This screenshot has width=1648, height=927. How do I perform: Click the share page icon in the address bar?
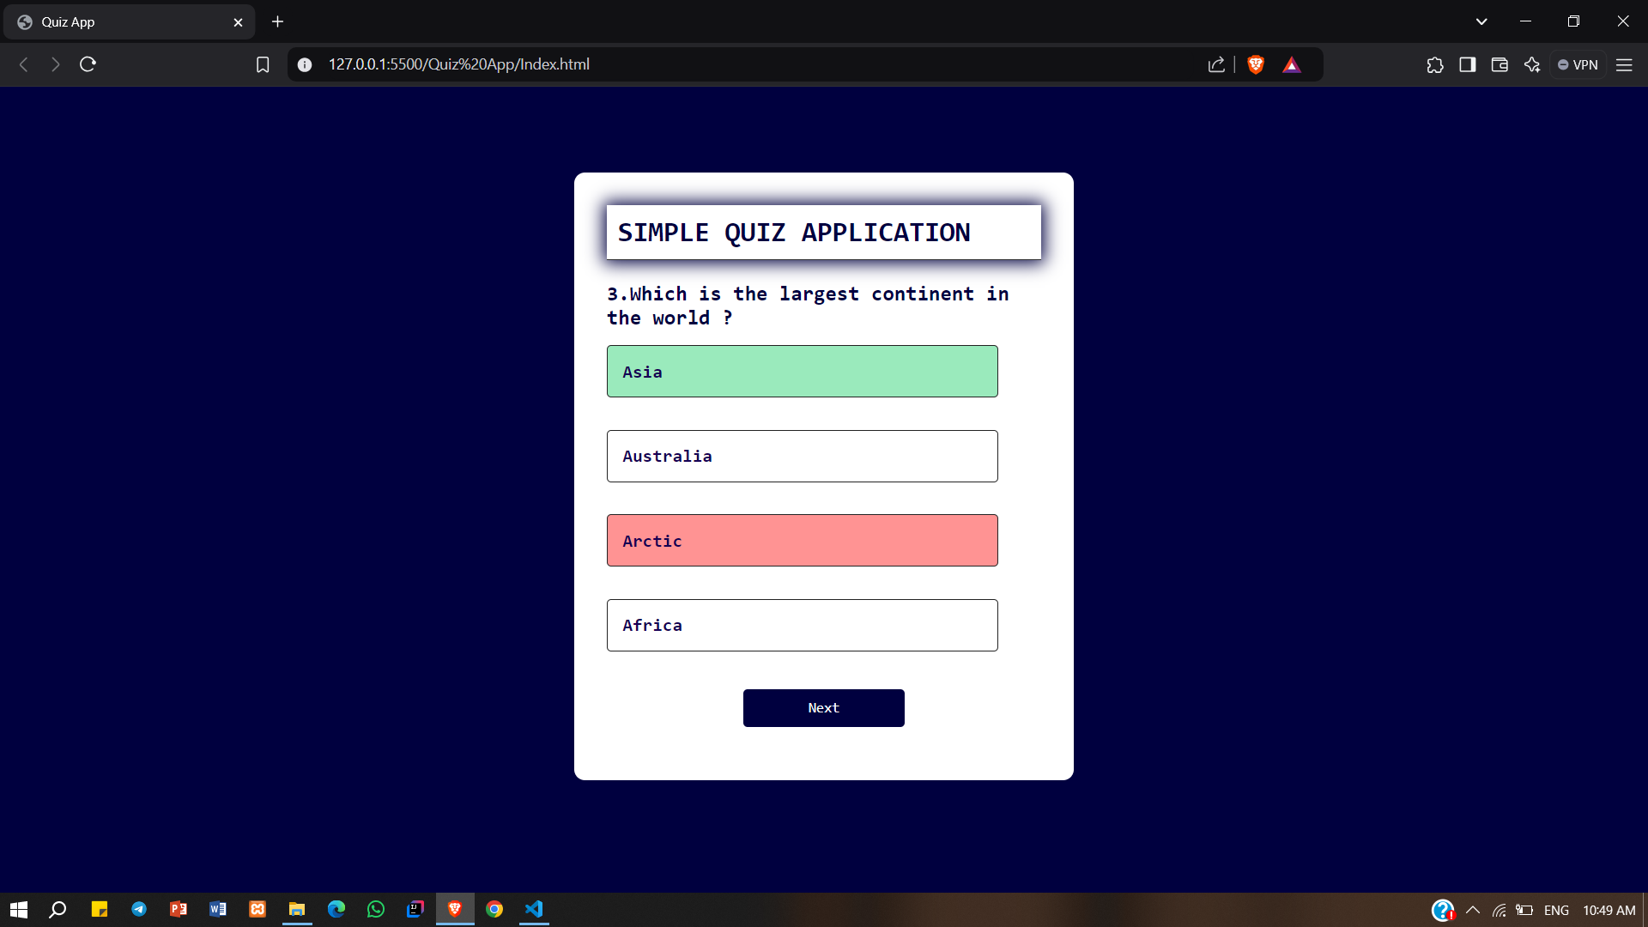1216,64
